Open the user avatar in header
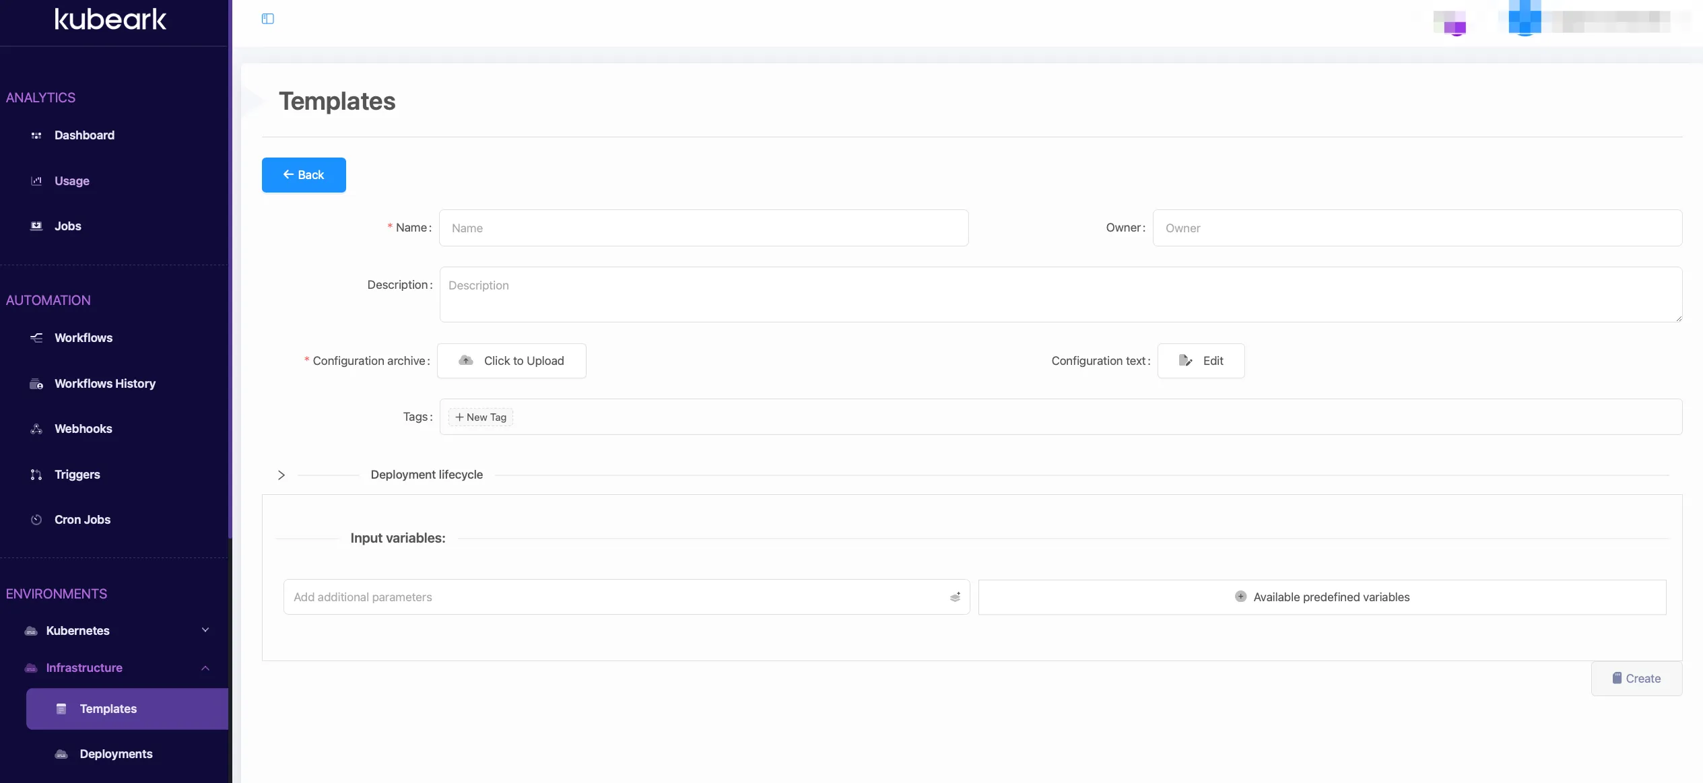Screen dimensions: 1703x783 coord(1525,19)
